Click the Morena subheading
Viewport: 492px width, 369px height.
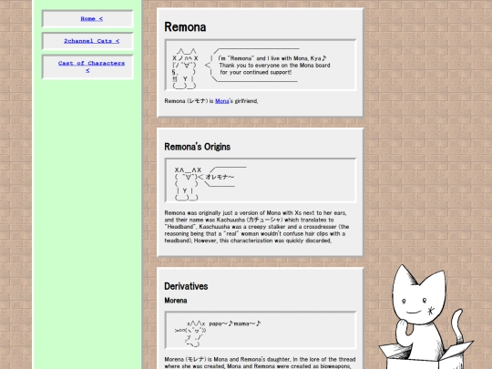tap(176, 301)
